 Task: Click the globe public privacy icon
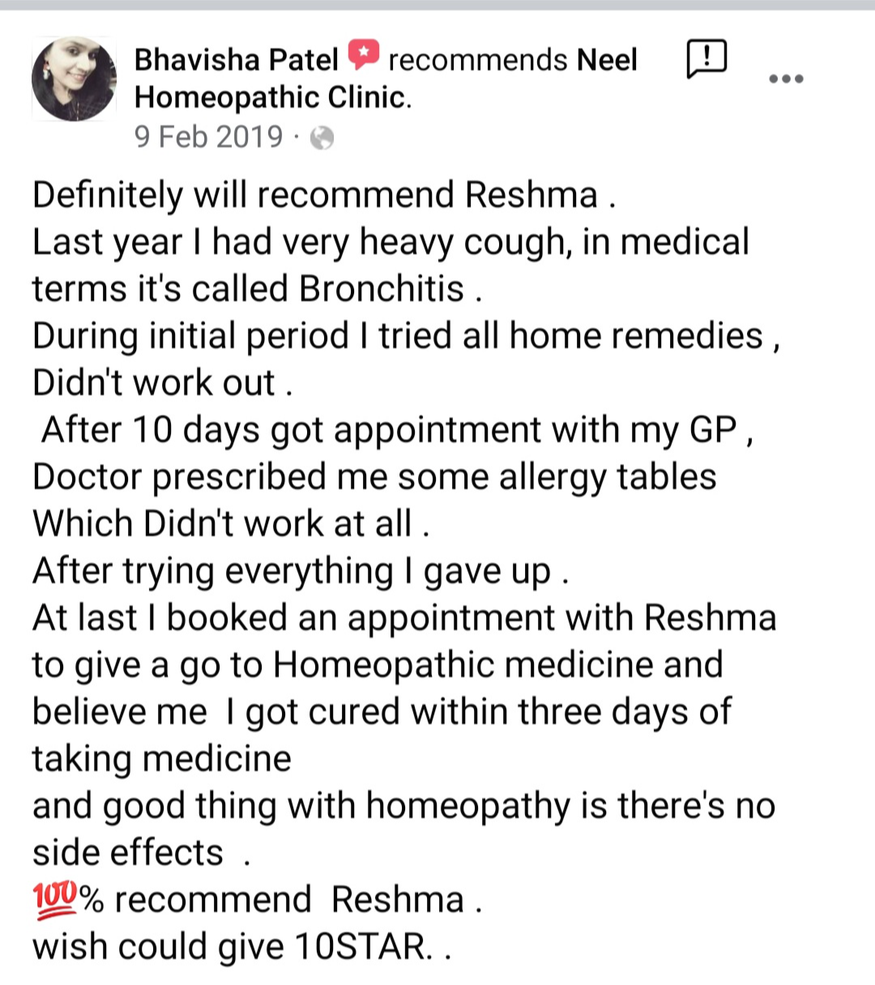tap(322, 139)
